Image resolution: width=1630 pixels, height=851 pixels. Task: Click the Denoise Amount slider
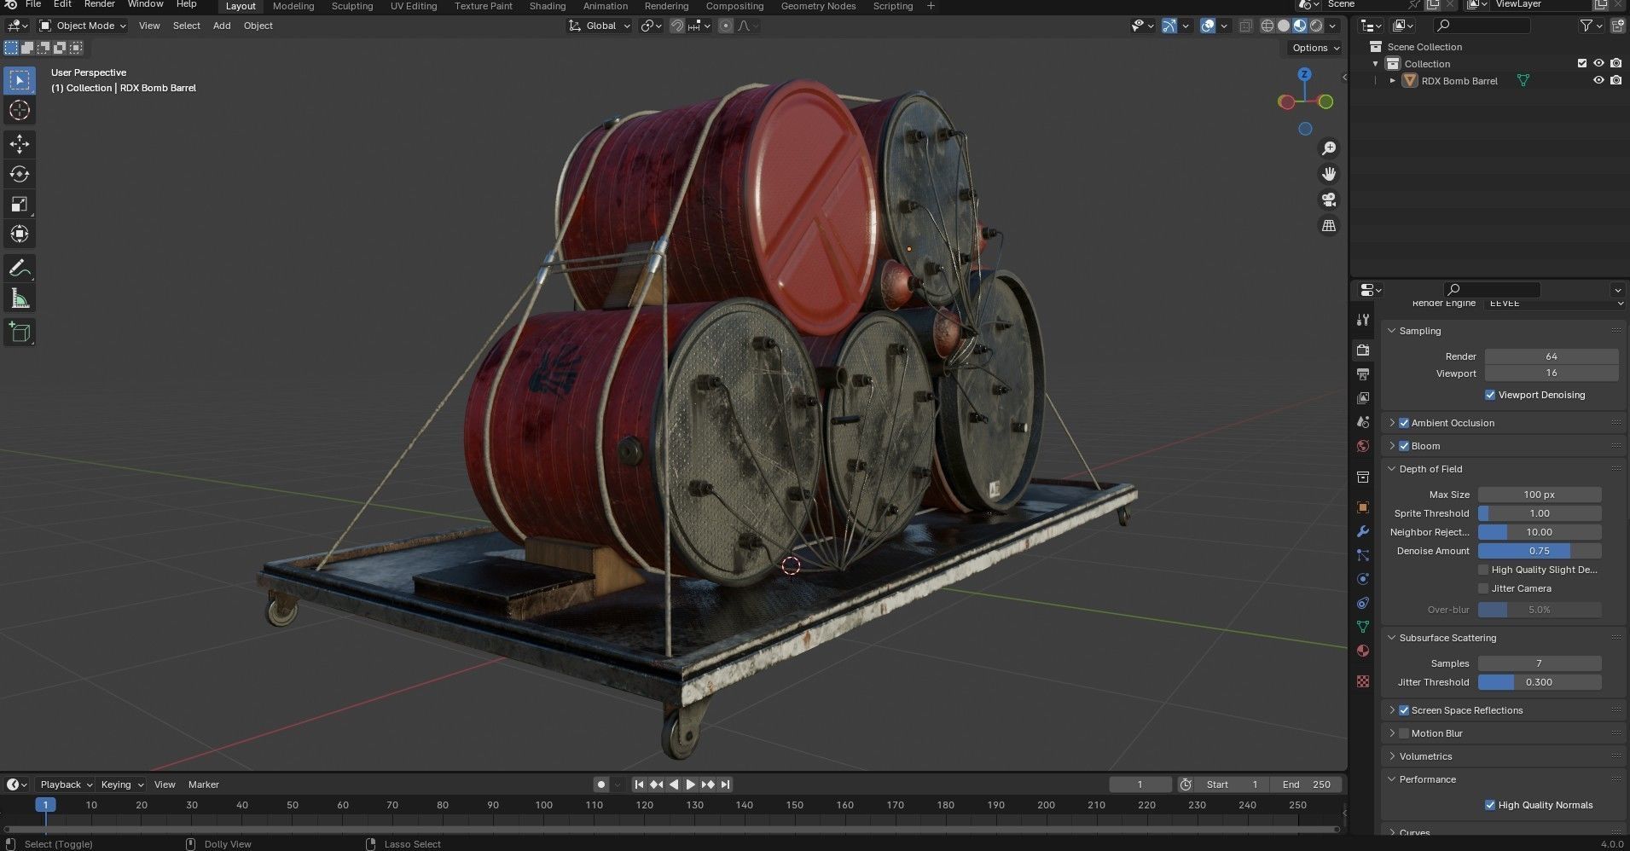pyautogui.click(x=1540, y=551)
